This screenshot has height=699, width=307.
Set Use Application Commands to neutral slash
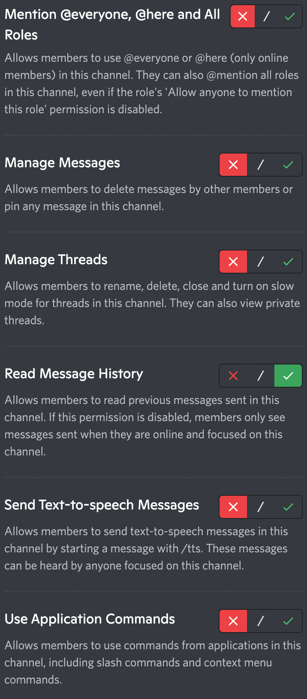point(261,621)
